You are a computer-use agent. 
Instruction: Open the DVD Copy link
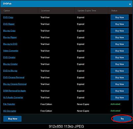point(8,18)
